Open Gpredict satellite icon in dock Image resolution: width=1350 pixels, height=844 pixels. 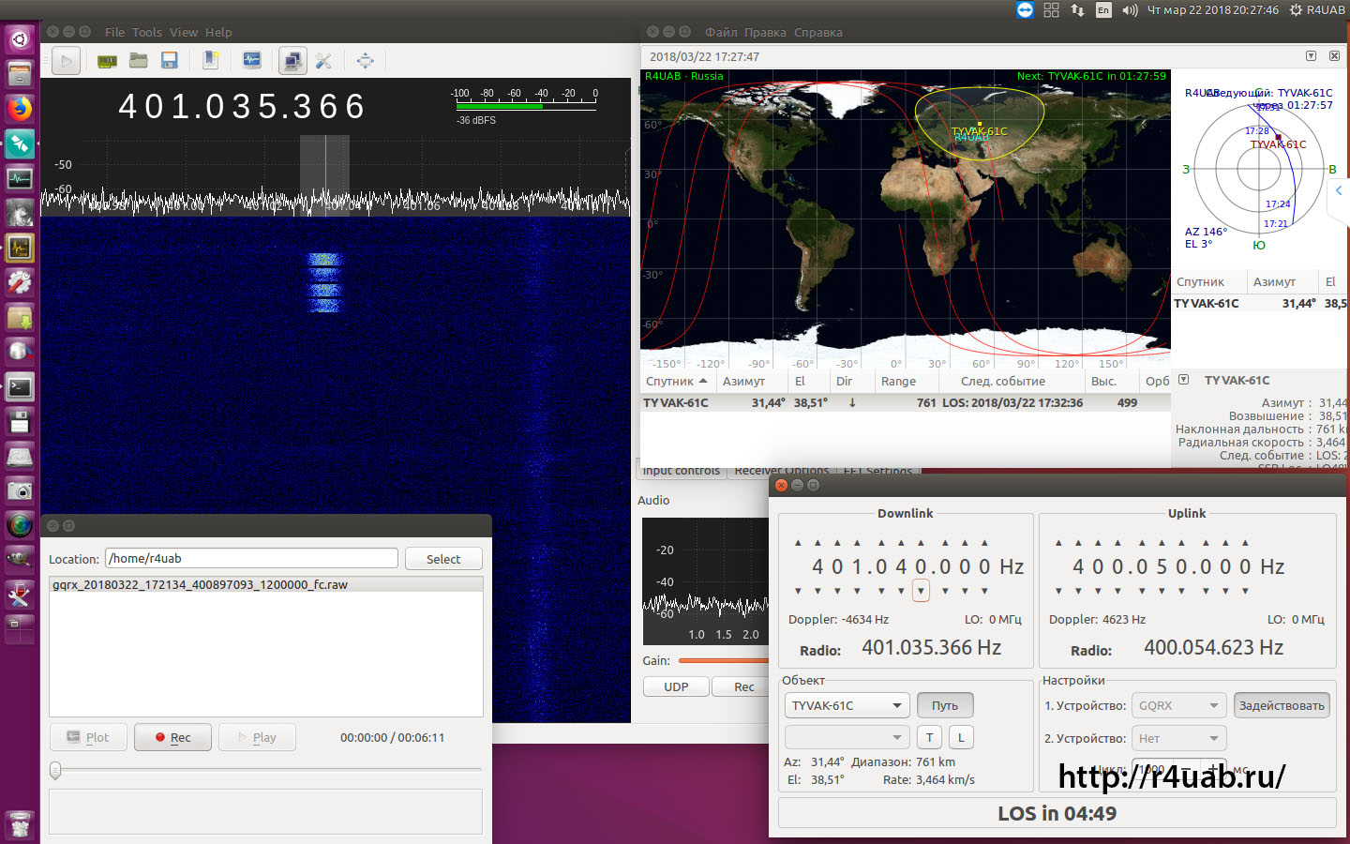coord(20,143)
